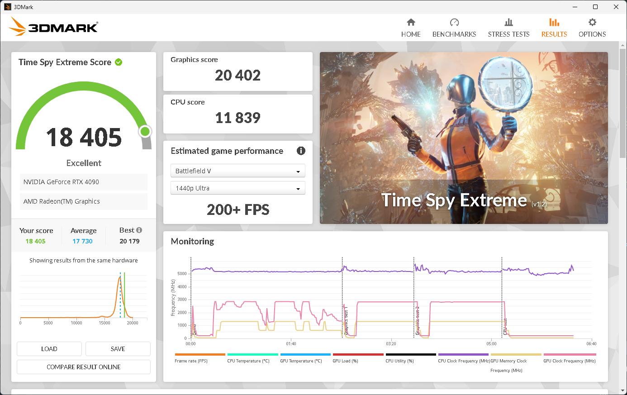Click Showing results from the same hardware
Viewport: 627px width, 395px height.
(x=84, y=260)
